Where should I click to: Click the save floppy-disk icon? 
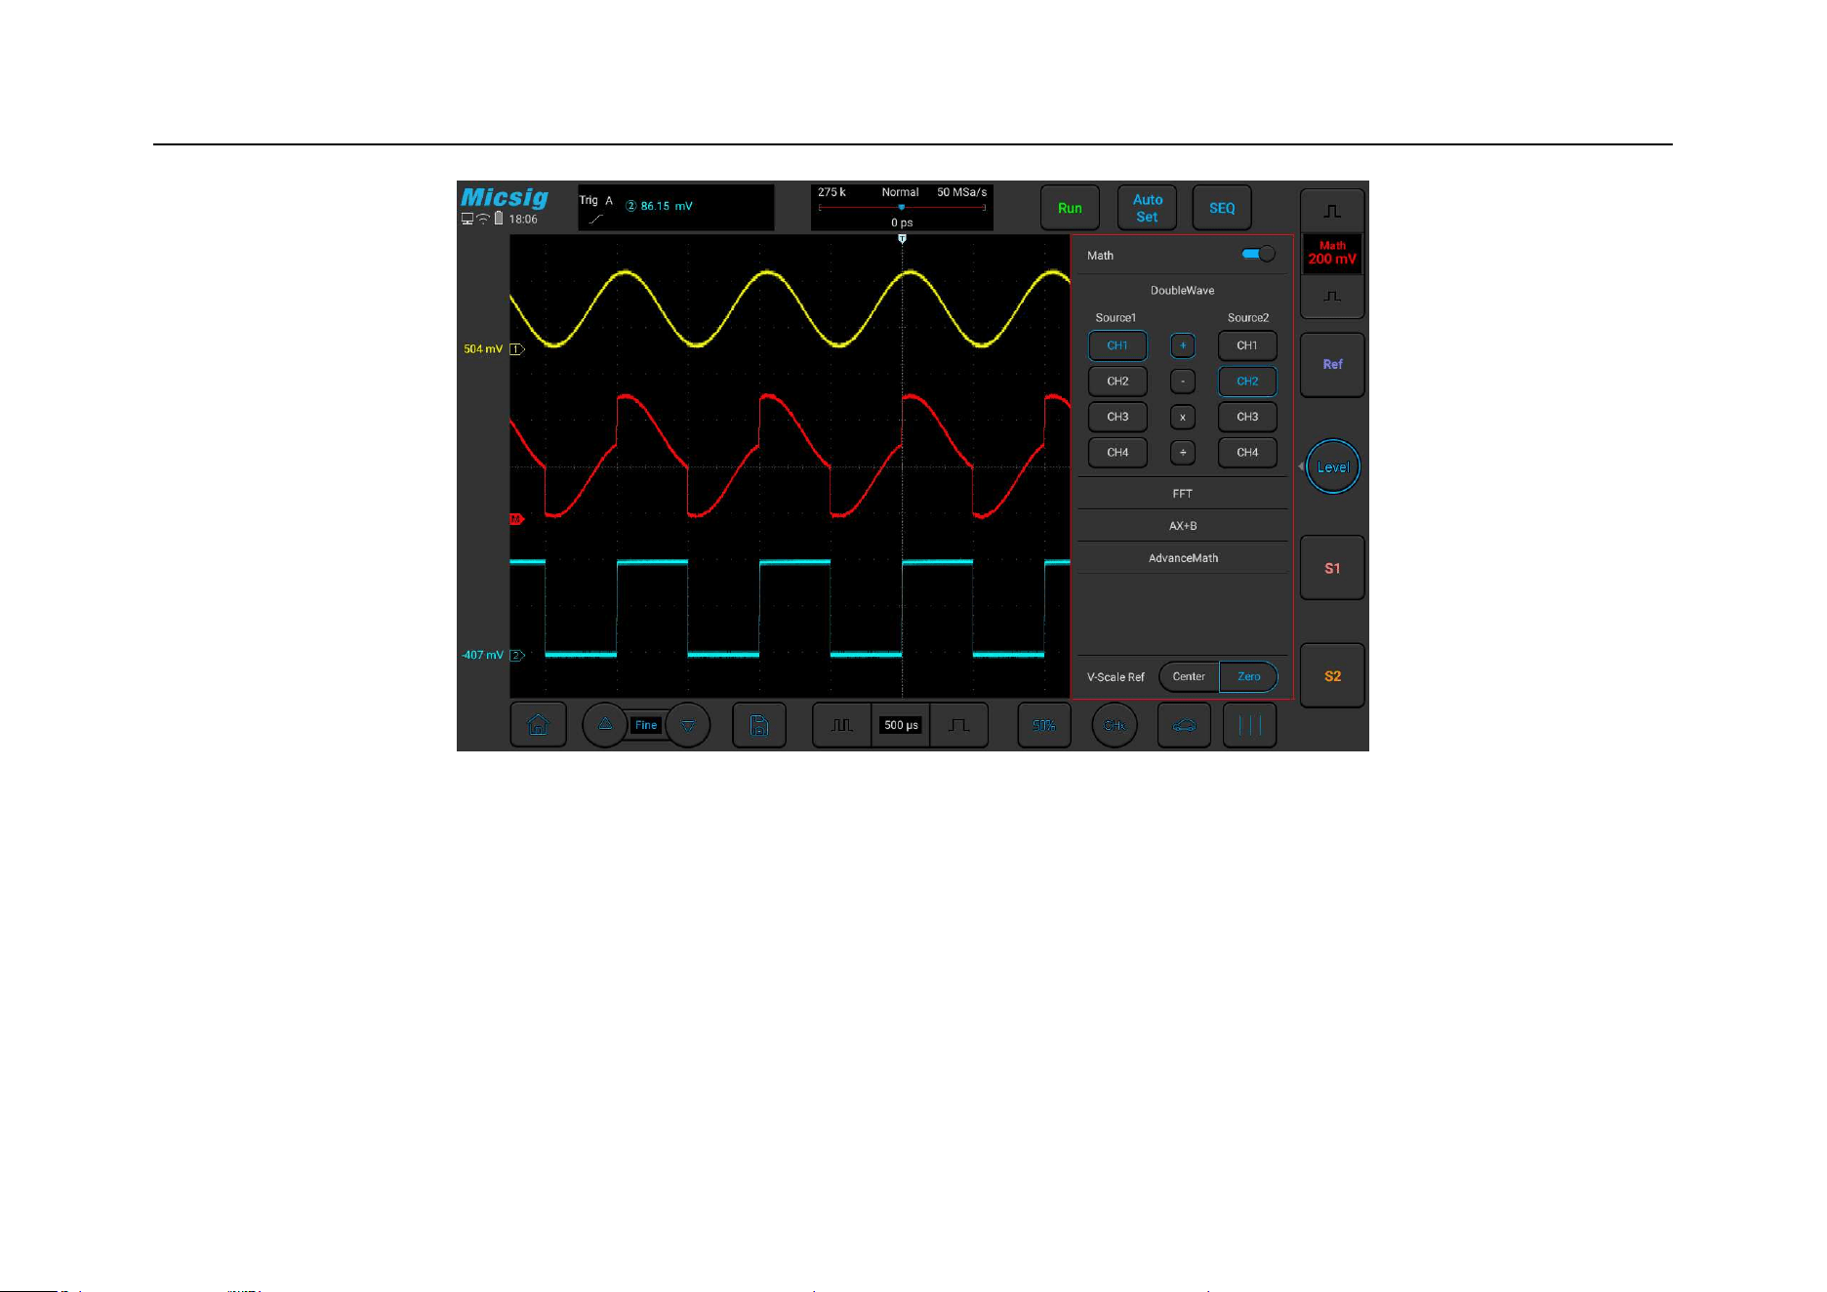coord(759,725)
